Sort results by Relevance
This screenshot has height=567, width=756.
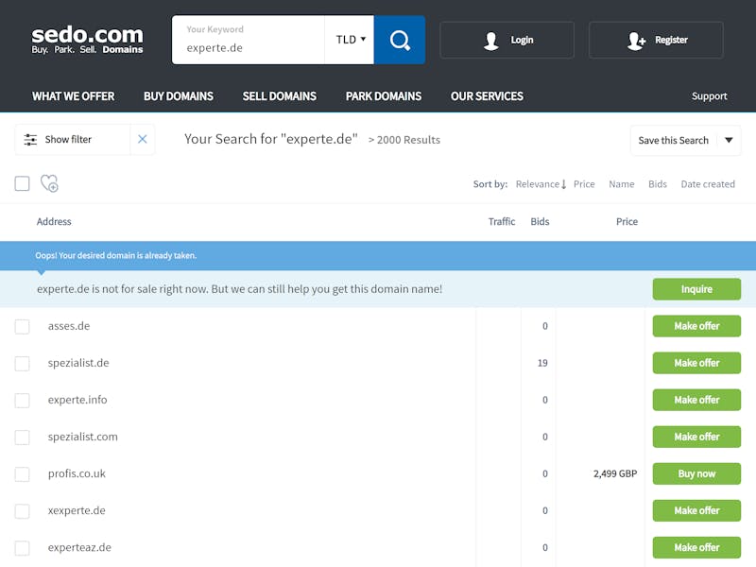click(x=537, y=184)
